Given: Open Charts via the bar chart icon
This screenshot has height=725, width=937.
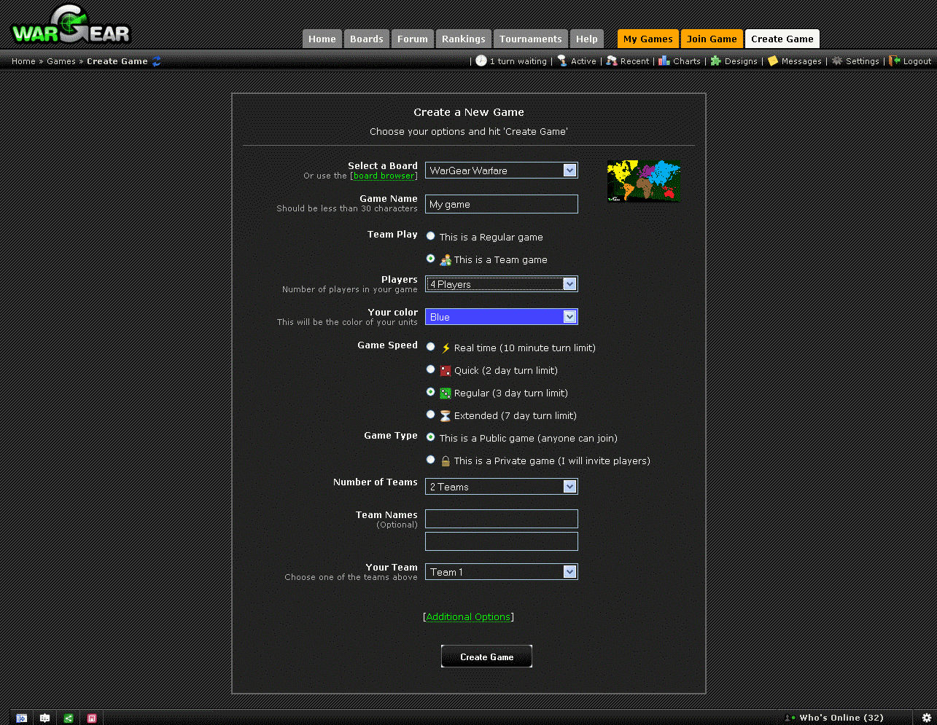Looking at the screenshot, I should point(664,61).
